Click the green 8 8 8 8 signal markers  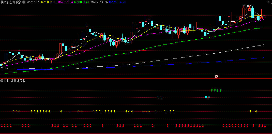(216, 91)
